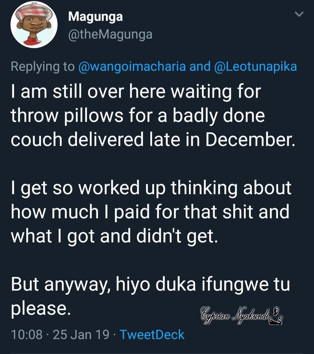The image size is (314, 354).
Task: Click the "Replying to" label
Action: [42, 67]
